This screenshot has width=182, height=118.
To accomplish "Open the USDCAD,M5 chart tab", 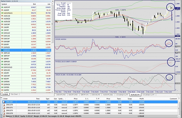I will [x=96, y=95].
